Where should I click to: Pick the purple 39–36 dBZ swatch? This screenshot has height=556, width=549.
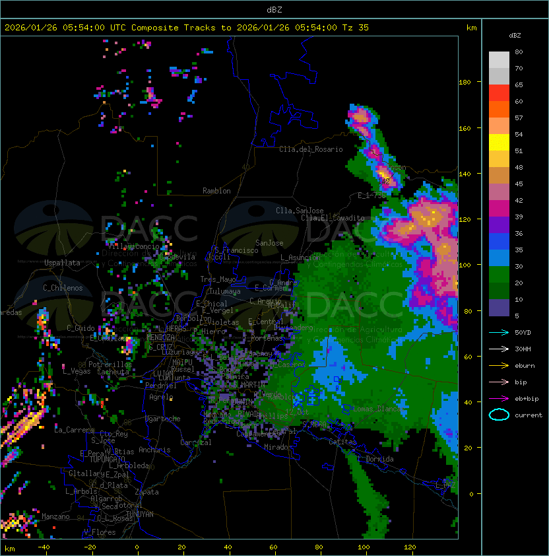[x=499, y=225]
